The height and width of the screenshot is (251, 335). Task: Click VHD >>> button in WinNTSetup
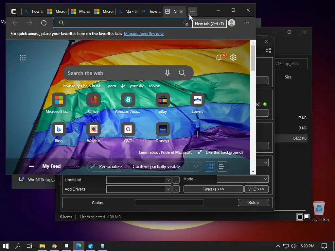pyautogui.click(x=256, y=189)
